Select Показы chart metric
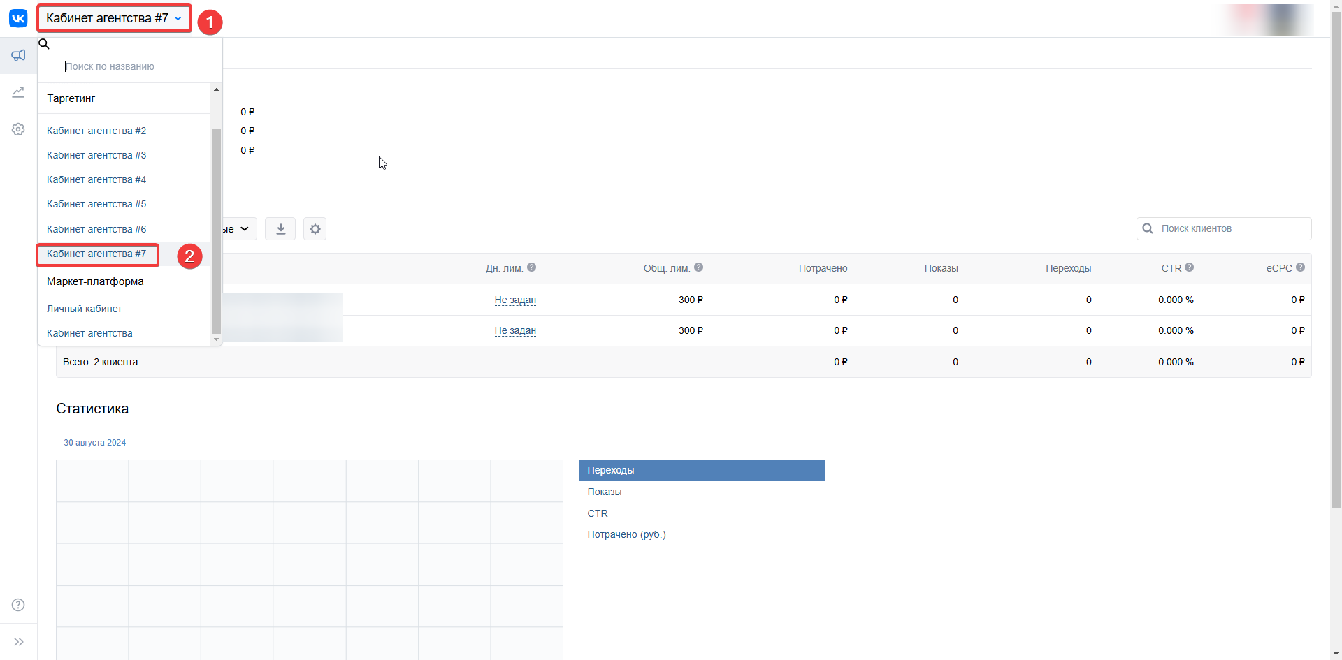This screenshot has width=1342, height=660. pos(605,492)
